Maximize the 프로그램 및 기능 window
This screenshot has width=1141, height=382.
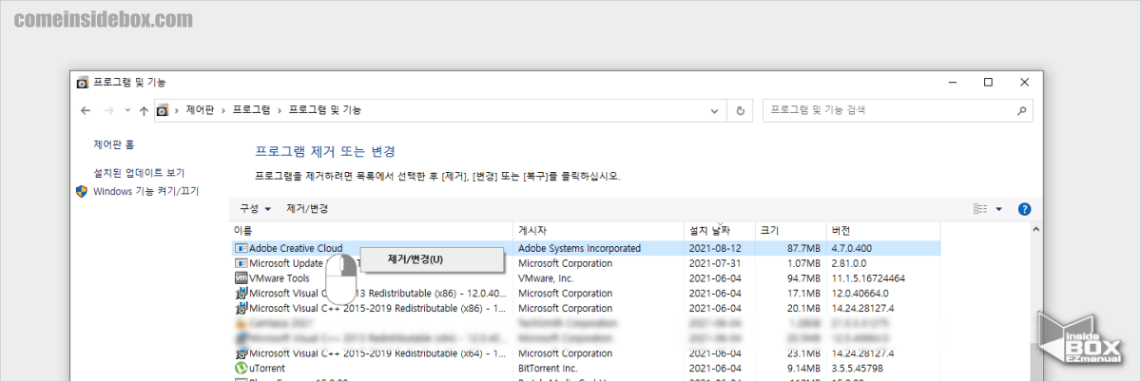tap(988, 83)
